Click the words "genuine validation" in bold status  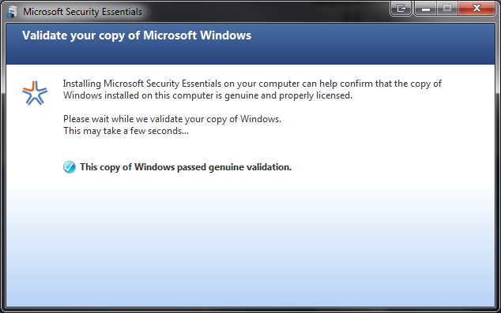pyautogui.click(x=250, y=167)
